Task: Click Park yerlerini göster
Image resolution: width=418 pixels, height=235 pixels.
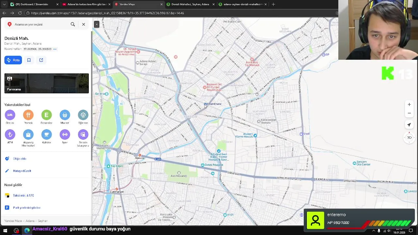Action: coord(27,208)
